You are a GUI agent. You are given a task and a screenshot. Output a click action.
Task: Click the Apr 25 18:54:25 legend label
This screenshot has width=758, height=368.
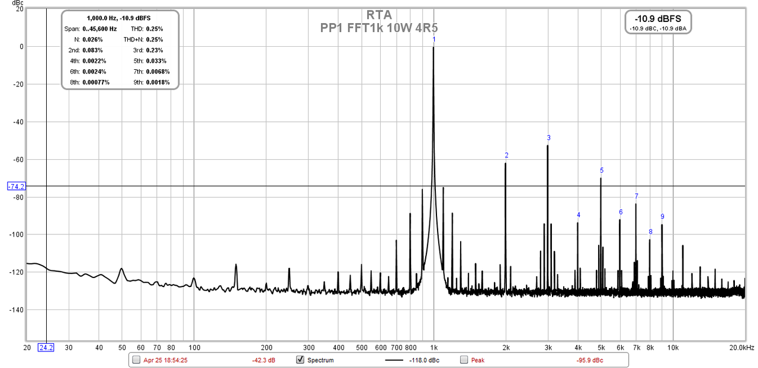[165, 360]
